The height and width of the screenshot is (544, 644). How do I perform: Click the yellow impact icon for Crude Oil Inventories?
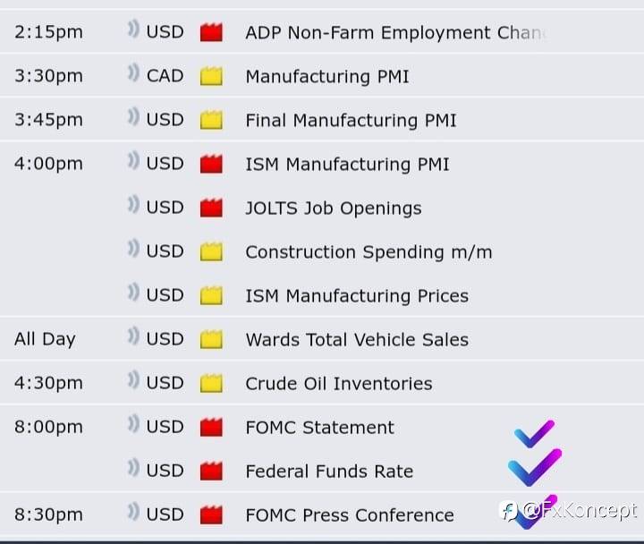click(211, 383)
